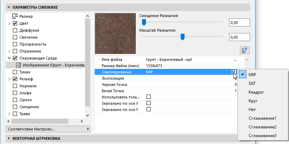Screen dimensions: 289x144
Task: Click the Масштаб Размытия slider handle
Action: pyautogui.click(x=182, y=37)
